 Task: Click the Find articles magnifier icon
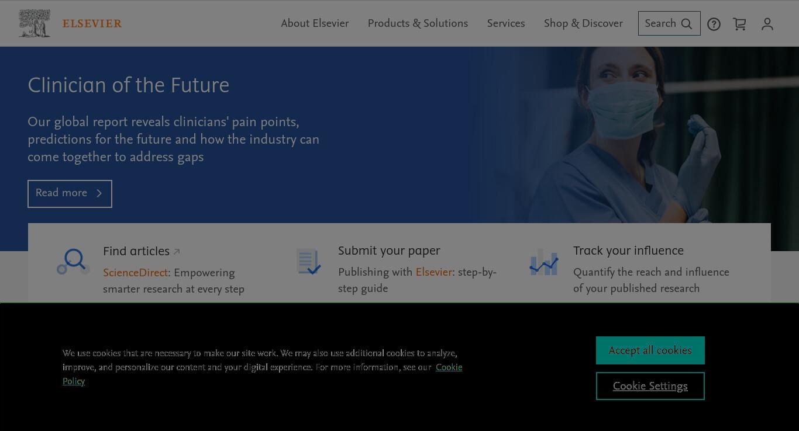pyautogui.click(x=74, y=261)
